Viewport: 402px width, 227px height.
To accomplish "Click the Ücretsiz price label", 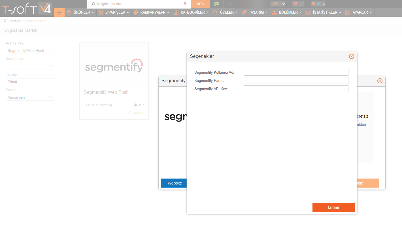I will tap(136, 113).
